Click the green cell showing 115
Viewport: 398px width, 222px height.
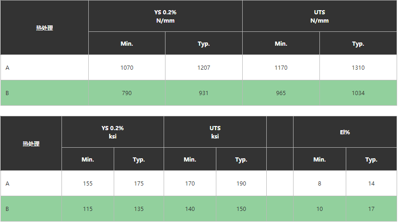coord(88,209)
